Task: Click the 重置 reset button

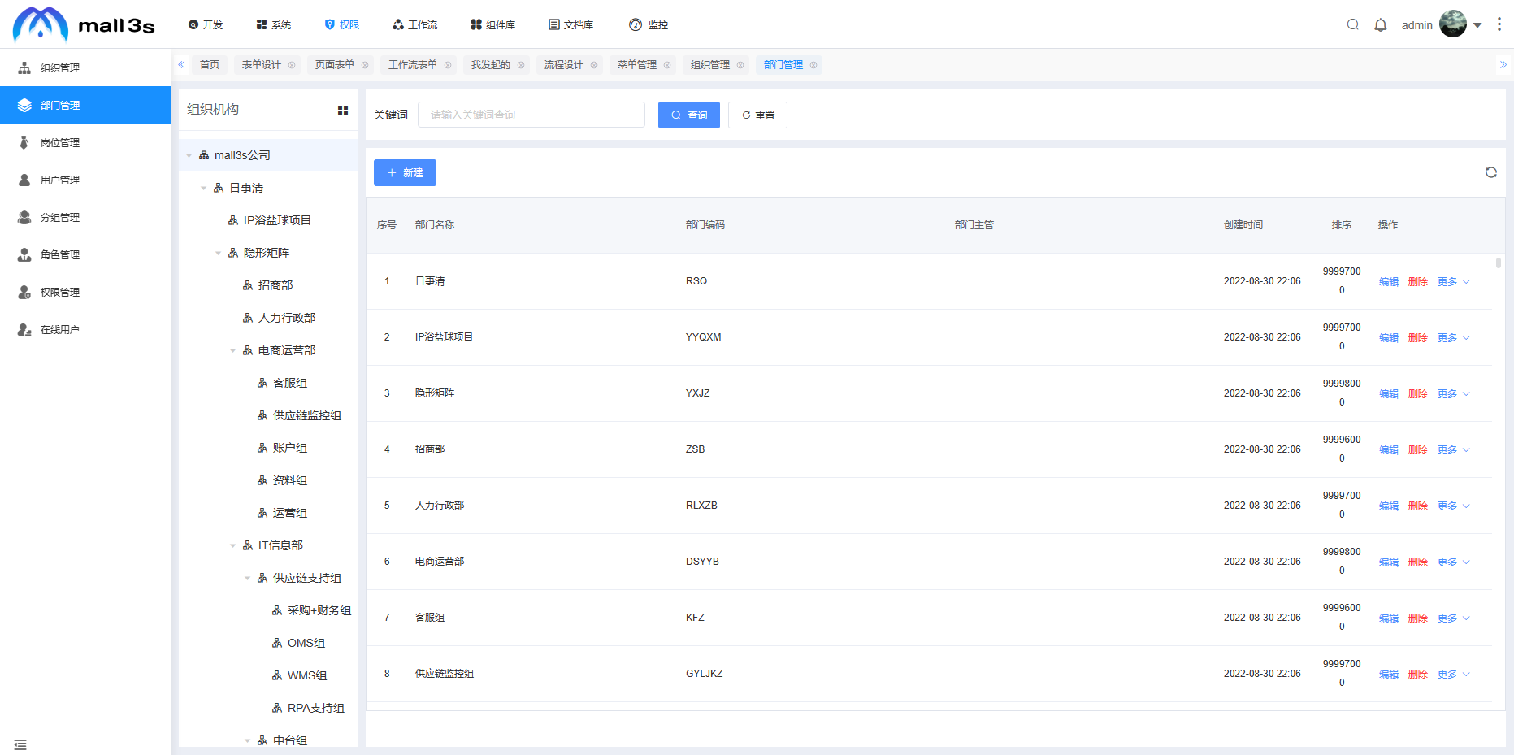Action: pos(757,115)
